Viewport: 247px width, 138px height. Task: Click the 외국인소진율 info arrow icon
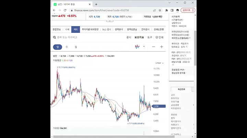click(190, 38)
